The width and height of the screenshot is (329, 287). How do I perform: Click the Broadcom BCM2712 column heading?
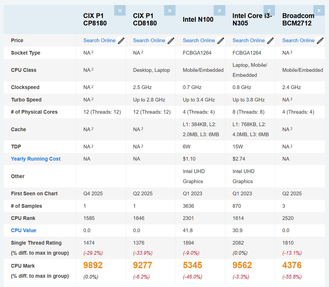pos(298,20)
